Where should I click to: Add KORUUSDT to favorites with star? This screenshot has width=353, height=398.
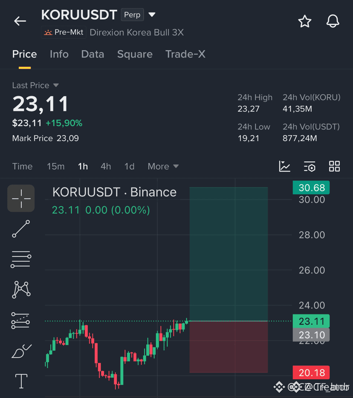coord(304,21)
